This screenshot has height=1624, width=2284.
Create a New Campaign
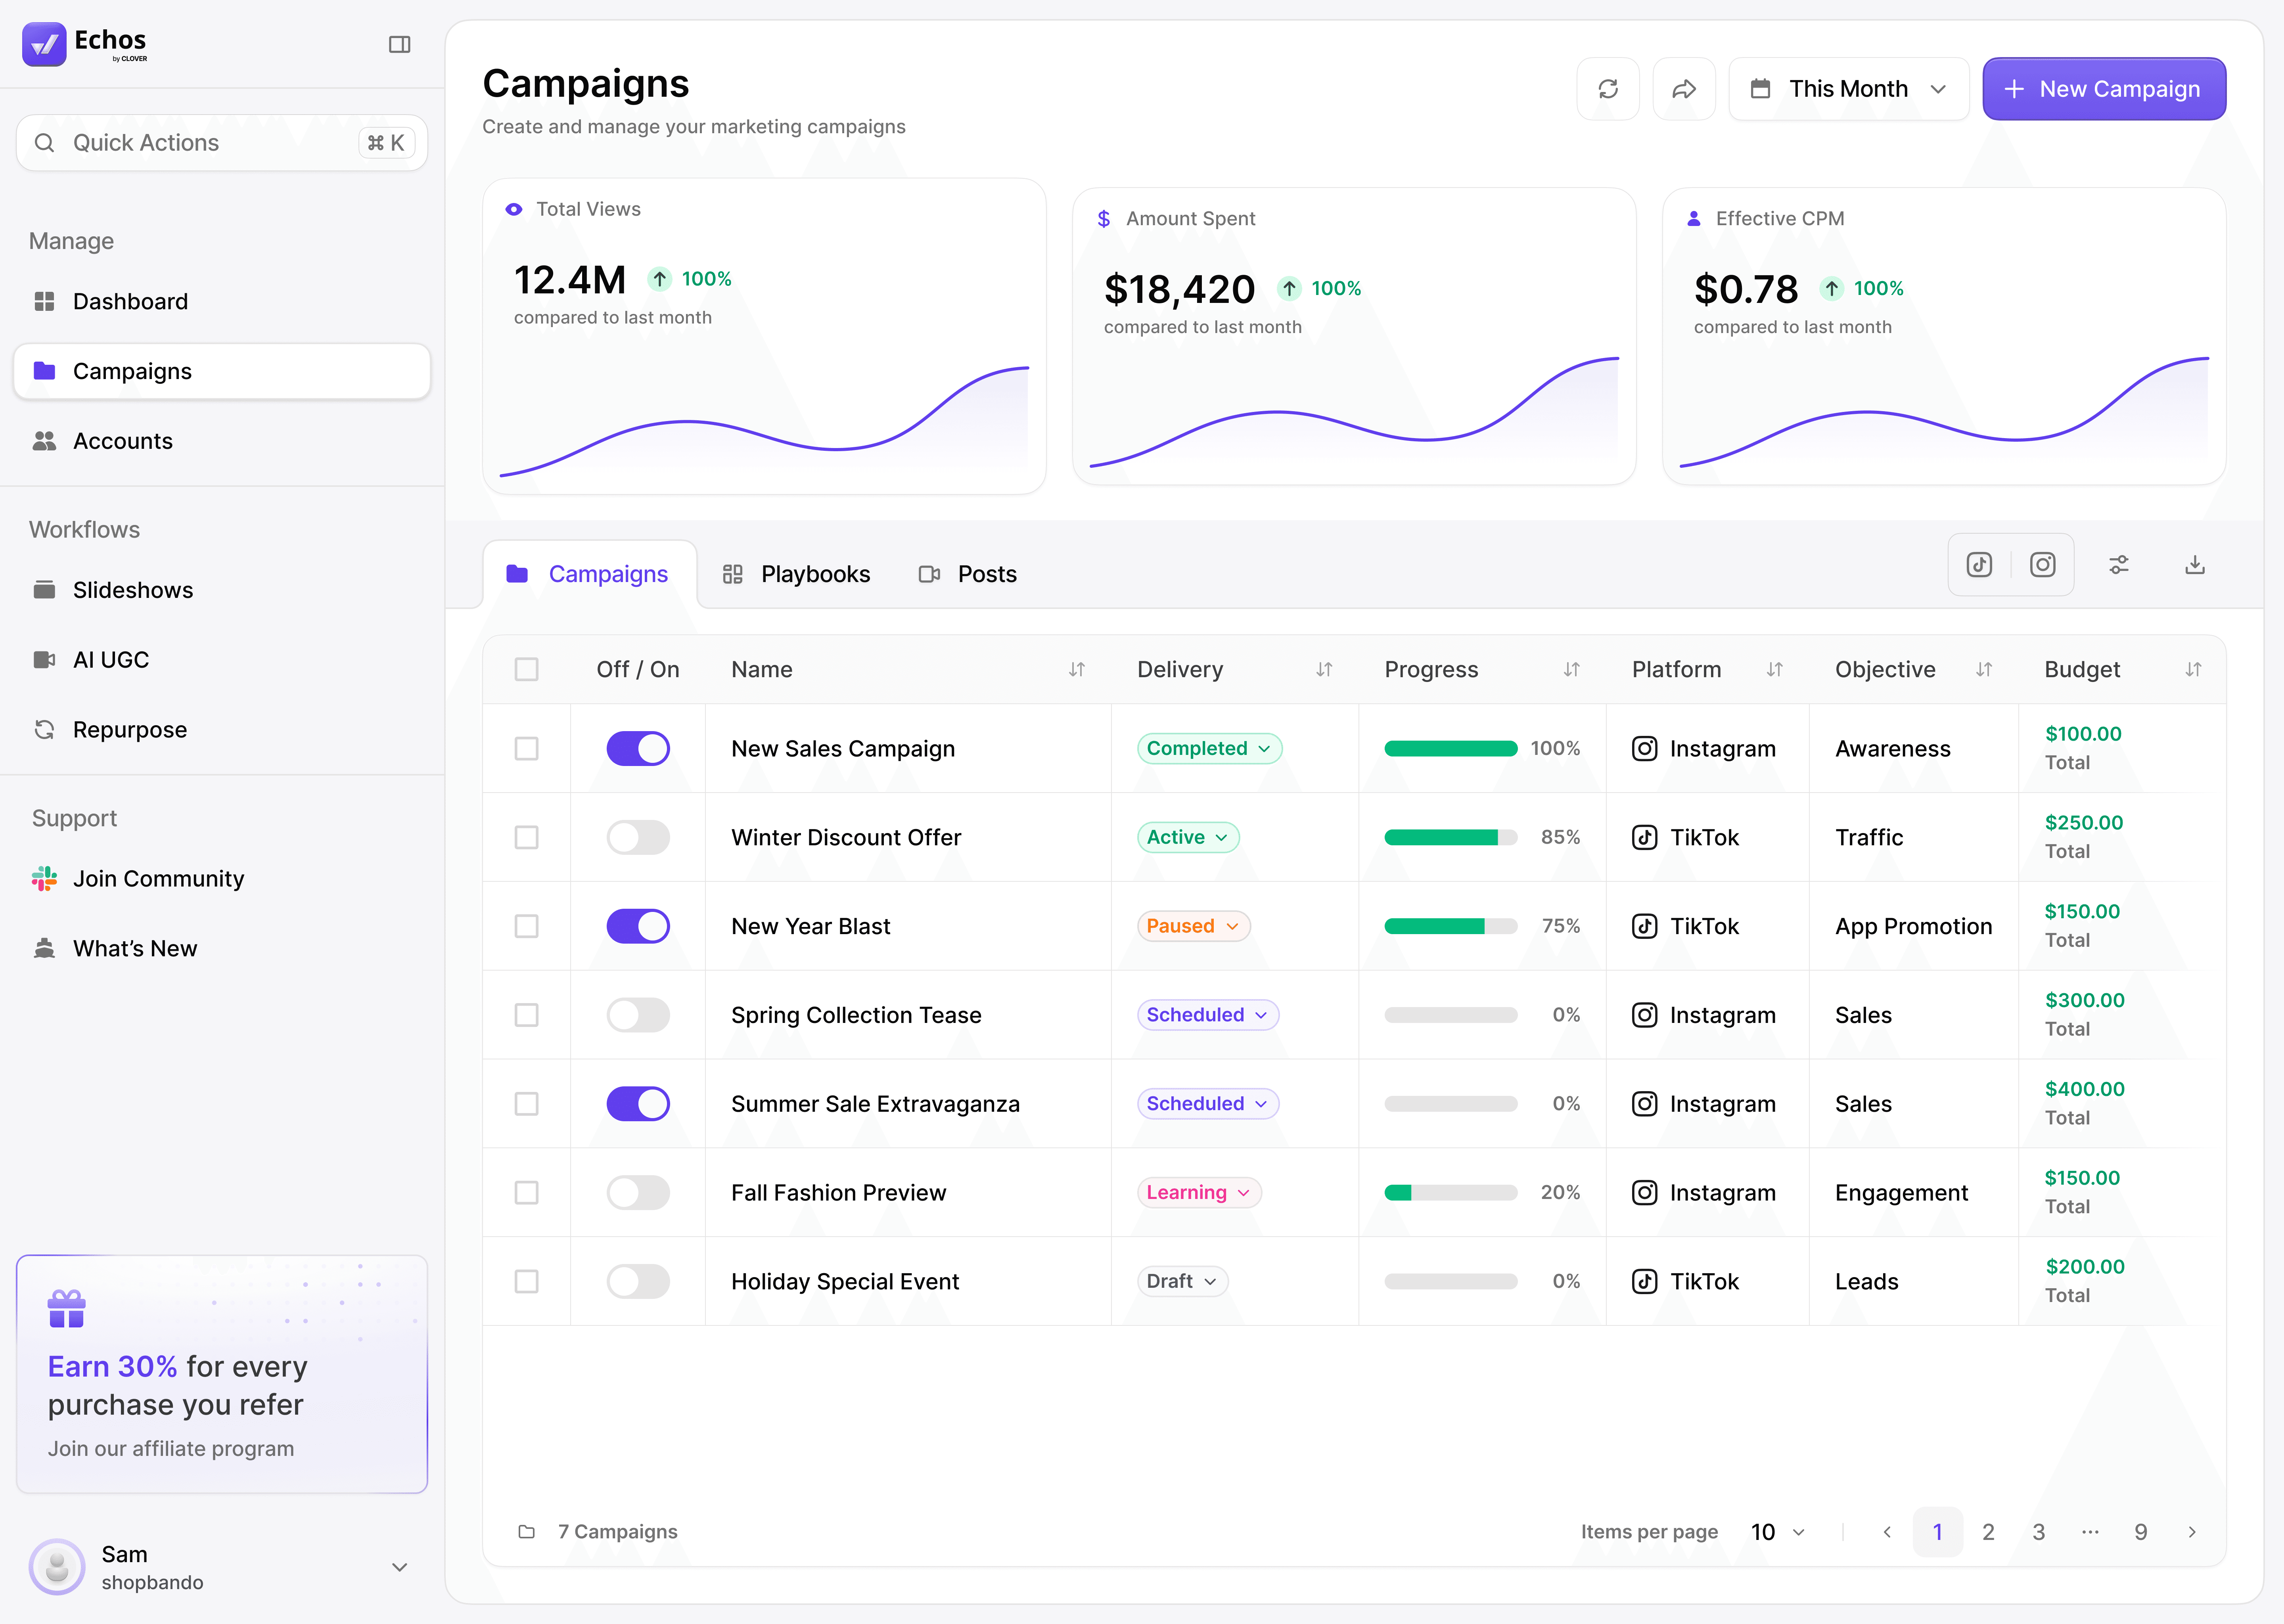click(2104, 88)
